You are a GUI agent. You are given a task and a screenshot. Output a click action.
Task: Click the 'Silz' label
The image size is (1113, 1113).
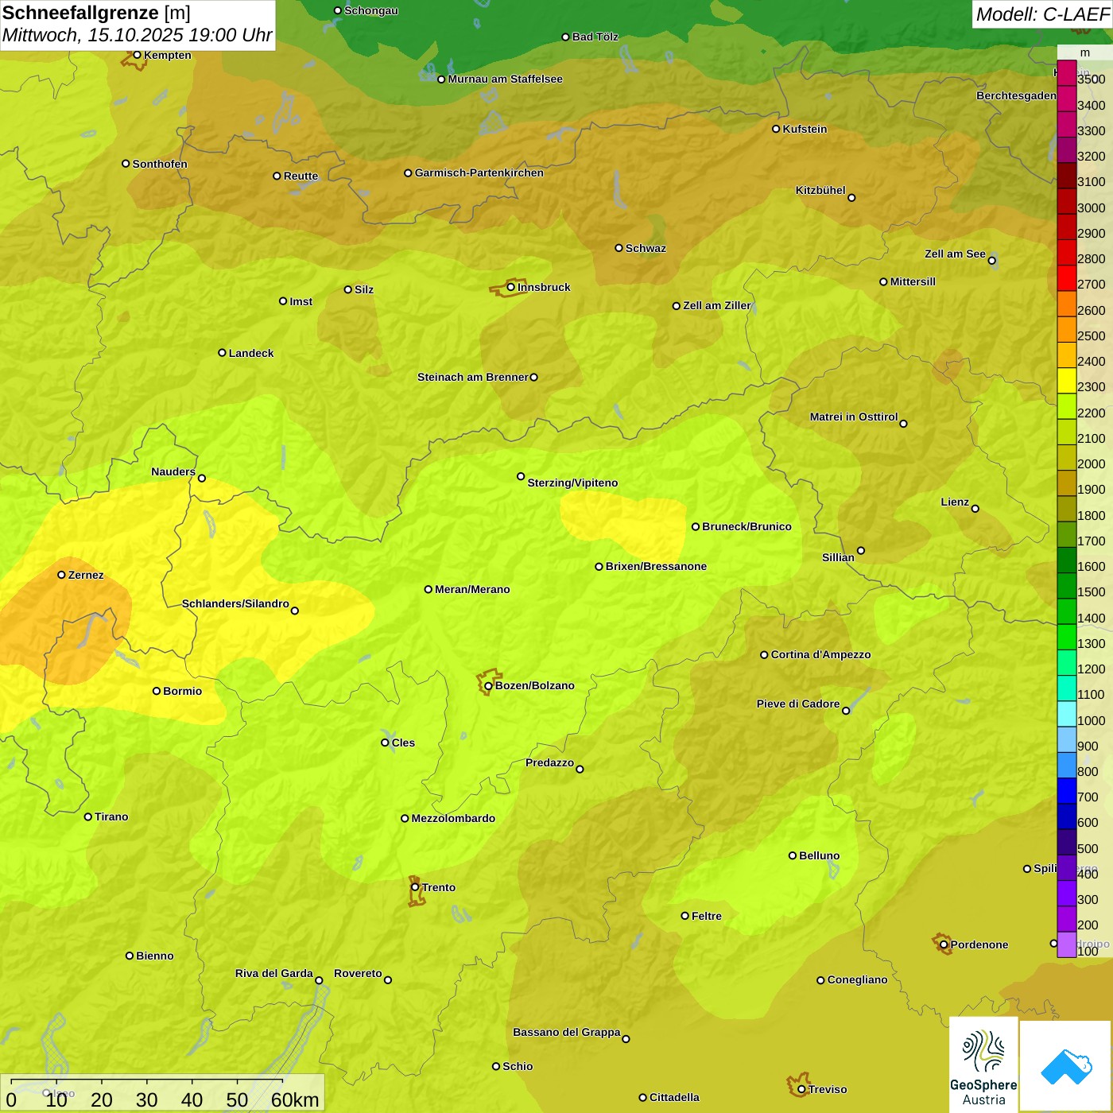point(364,289)
